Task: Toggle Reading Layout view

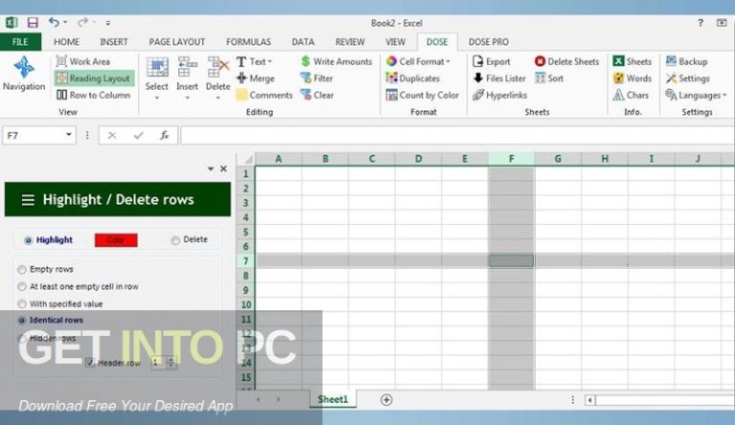Action: click(94, 78)
